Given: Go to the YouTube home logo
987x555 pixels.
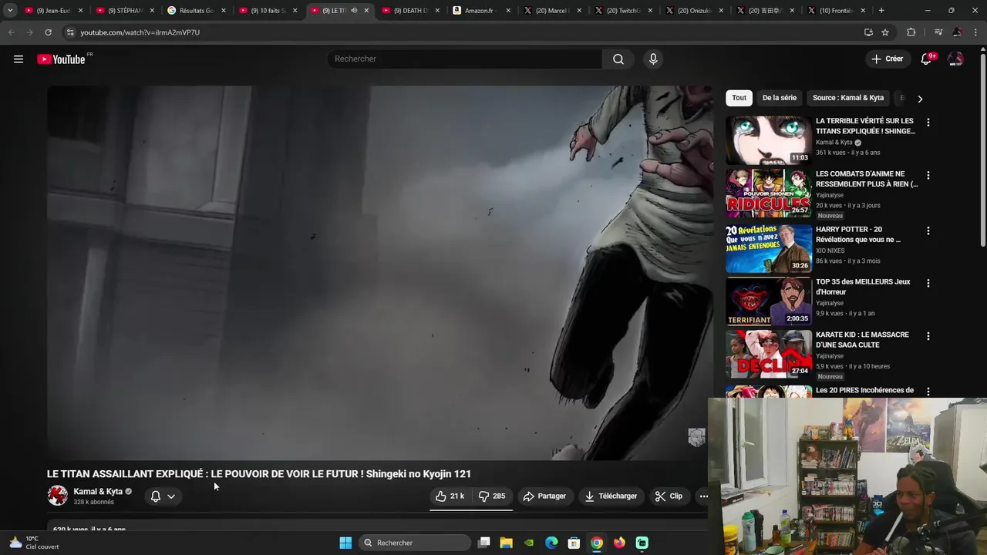Looking at the screenshot, I should (61, 59).
